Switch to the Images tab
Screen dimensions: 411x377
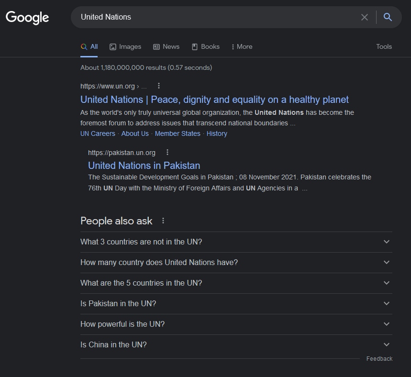125,47
